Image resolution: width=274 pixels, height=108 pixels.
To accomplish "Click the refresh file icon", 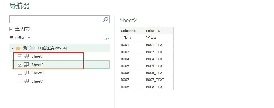I will coord(106,38).
